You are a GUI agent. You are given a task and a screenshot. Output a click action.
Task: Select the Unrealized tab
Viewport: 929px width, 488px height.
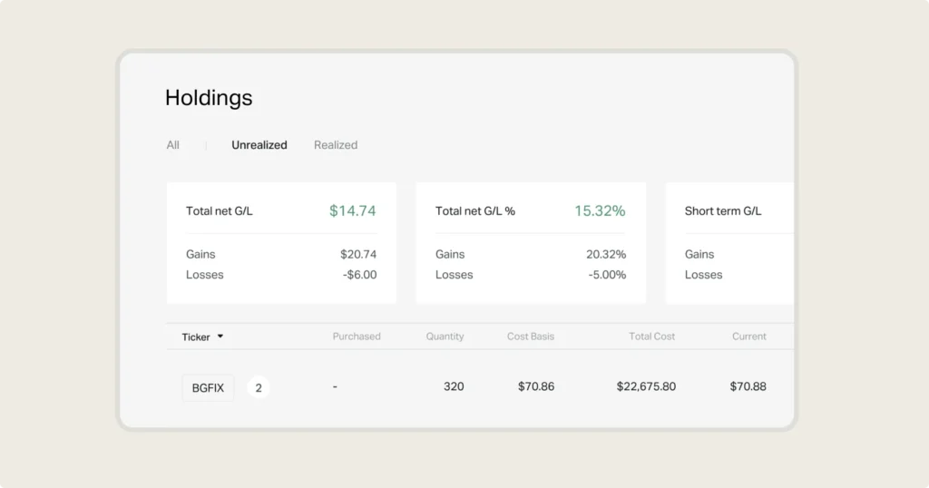pyautogui.click(x=259, y=145)
